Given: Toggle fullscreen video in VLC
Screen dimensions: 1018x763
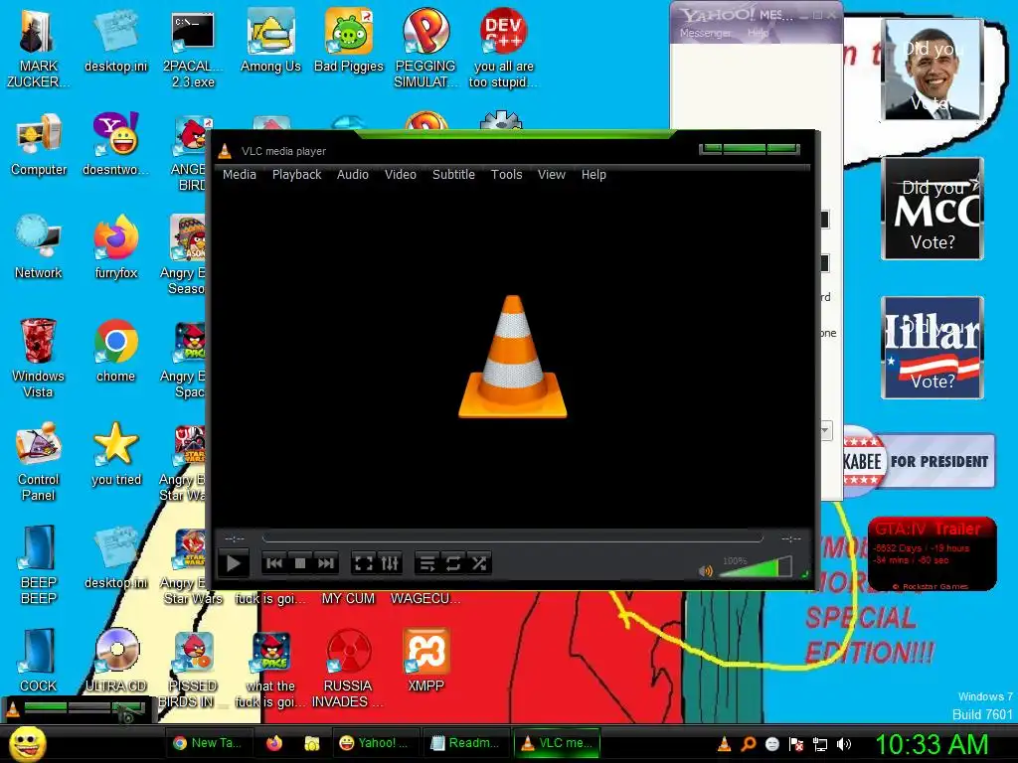Looking at the screenshot, I should pyautogui.click(x=364, y=563).
